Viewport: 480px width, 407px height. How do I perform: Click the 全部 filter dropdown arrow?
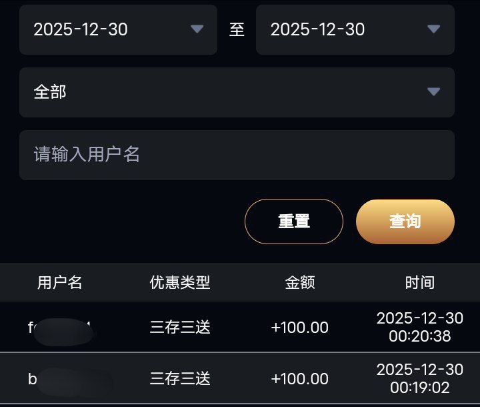[x=434, y=91]
